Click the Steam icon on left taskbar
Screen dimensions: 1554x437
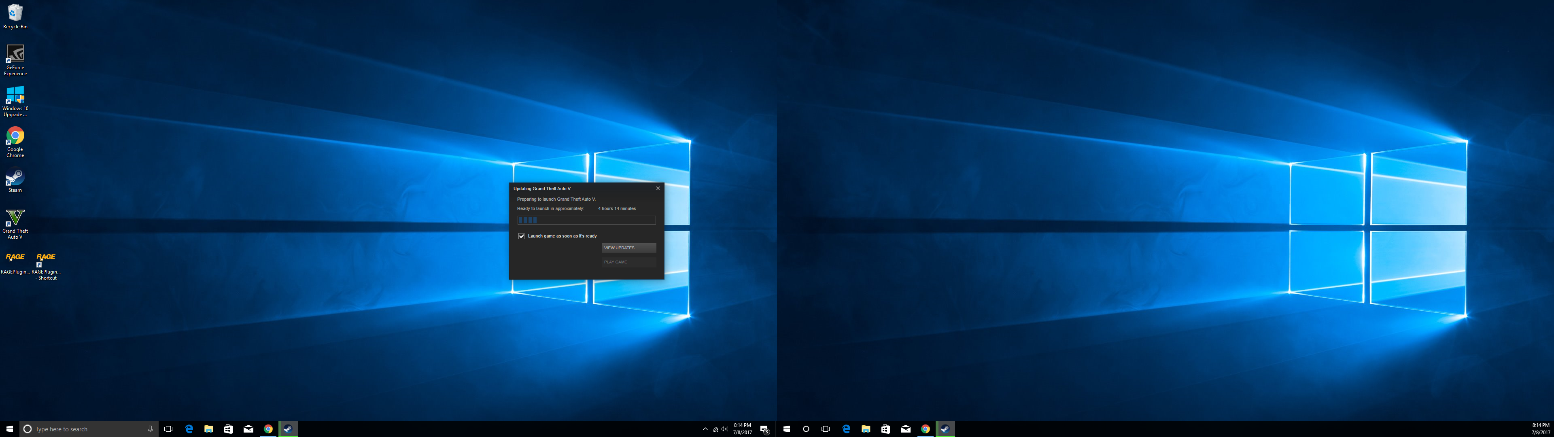(x=288, y=429)
